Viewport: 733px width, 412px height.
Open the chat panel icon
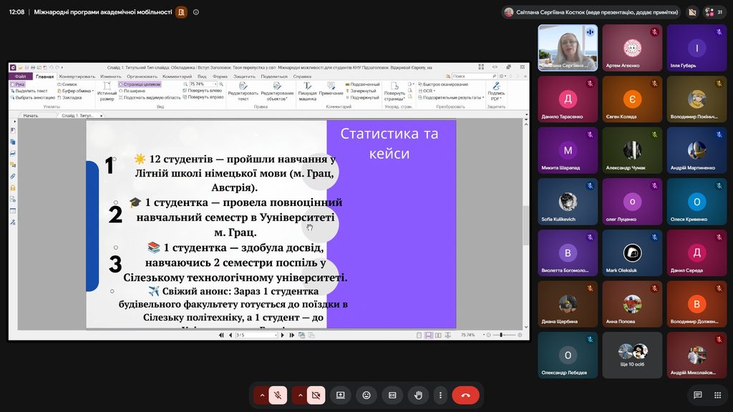697,395
